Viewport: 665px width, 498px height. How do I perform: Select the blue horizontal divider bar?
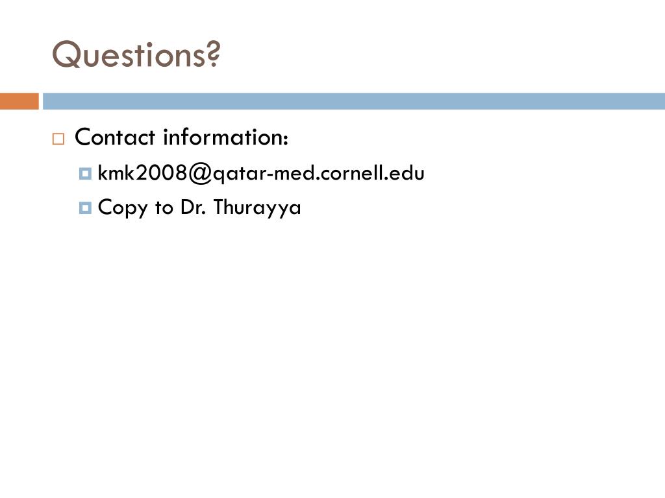[354, 101]
